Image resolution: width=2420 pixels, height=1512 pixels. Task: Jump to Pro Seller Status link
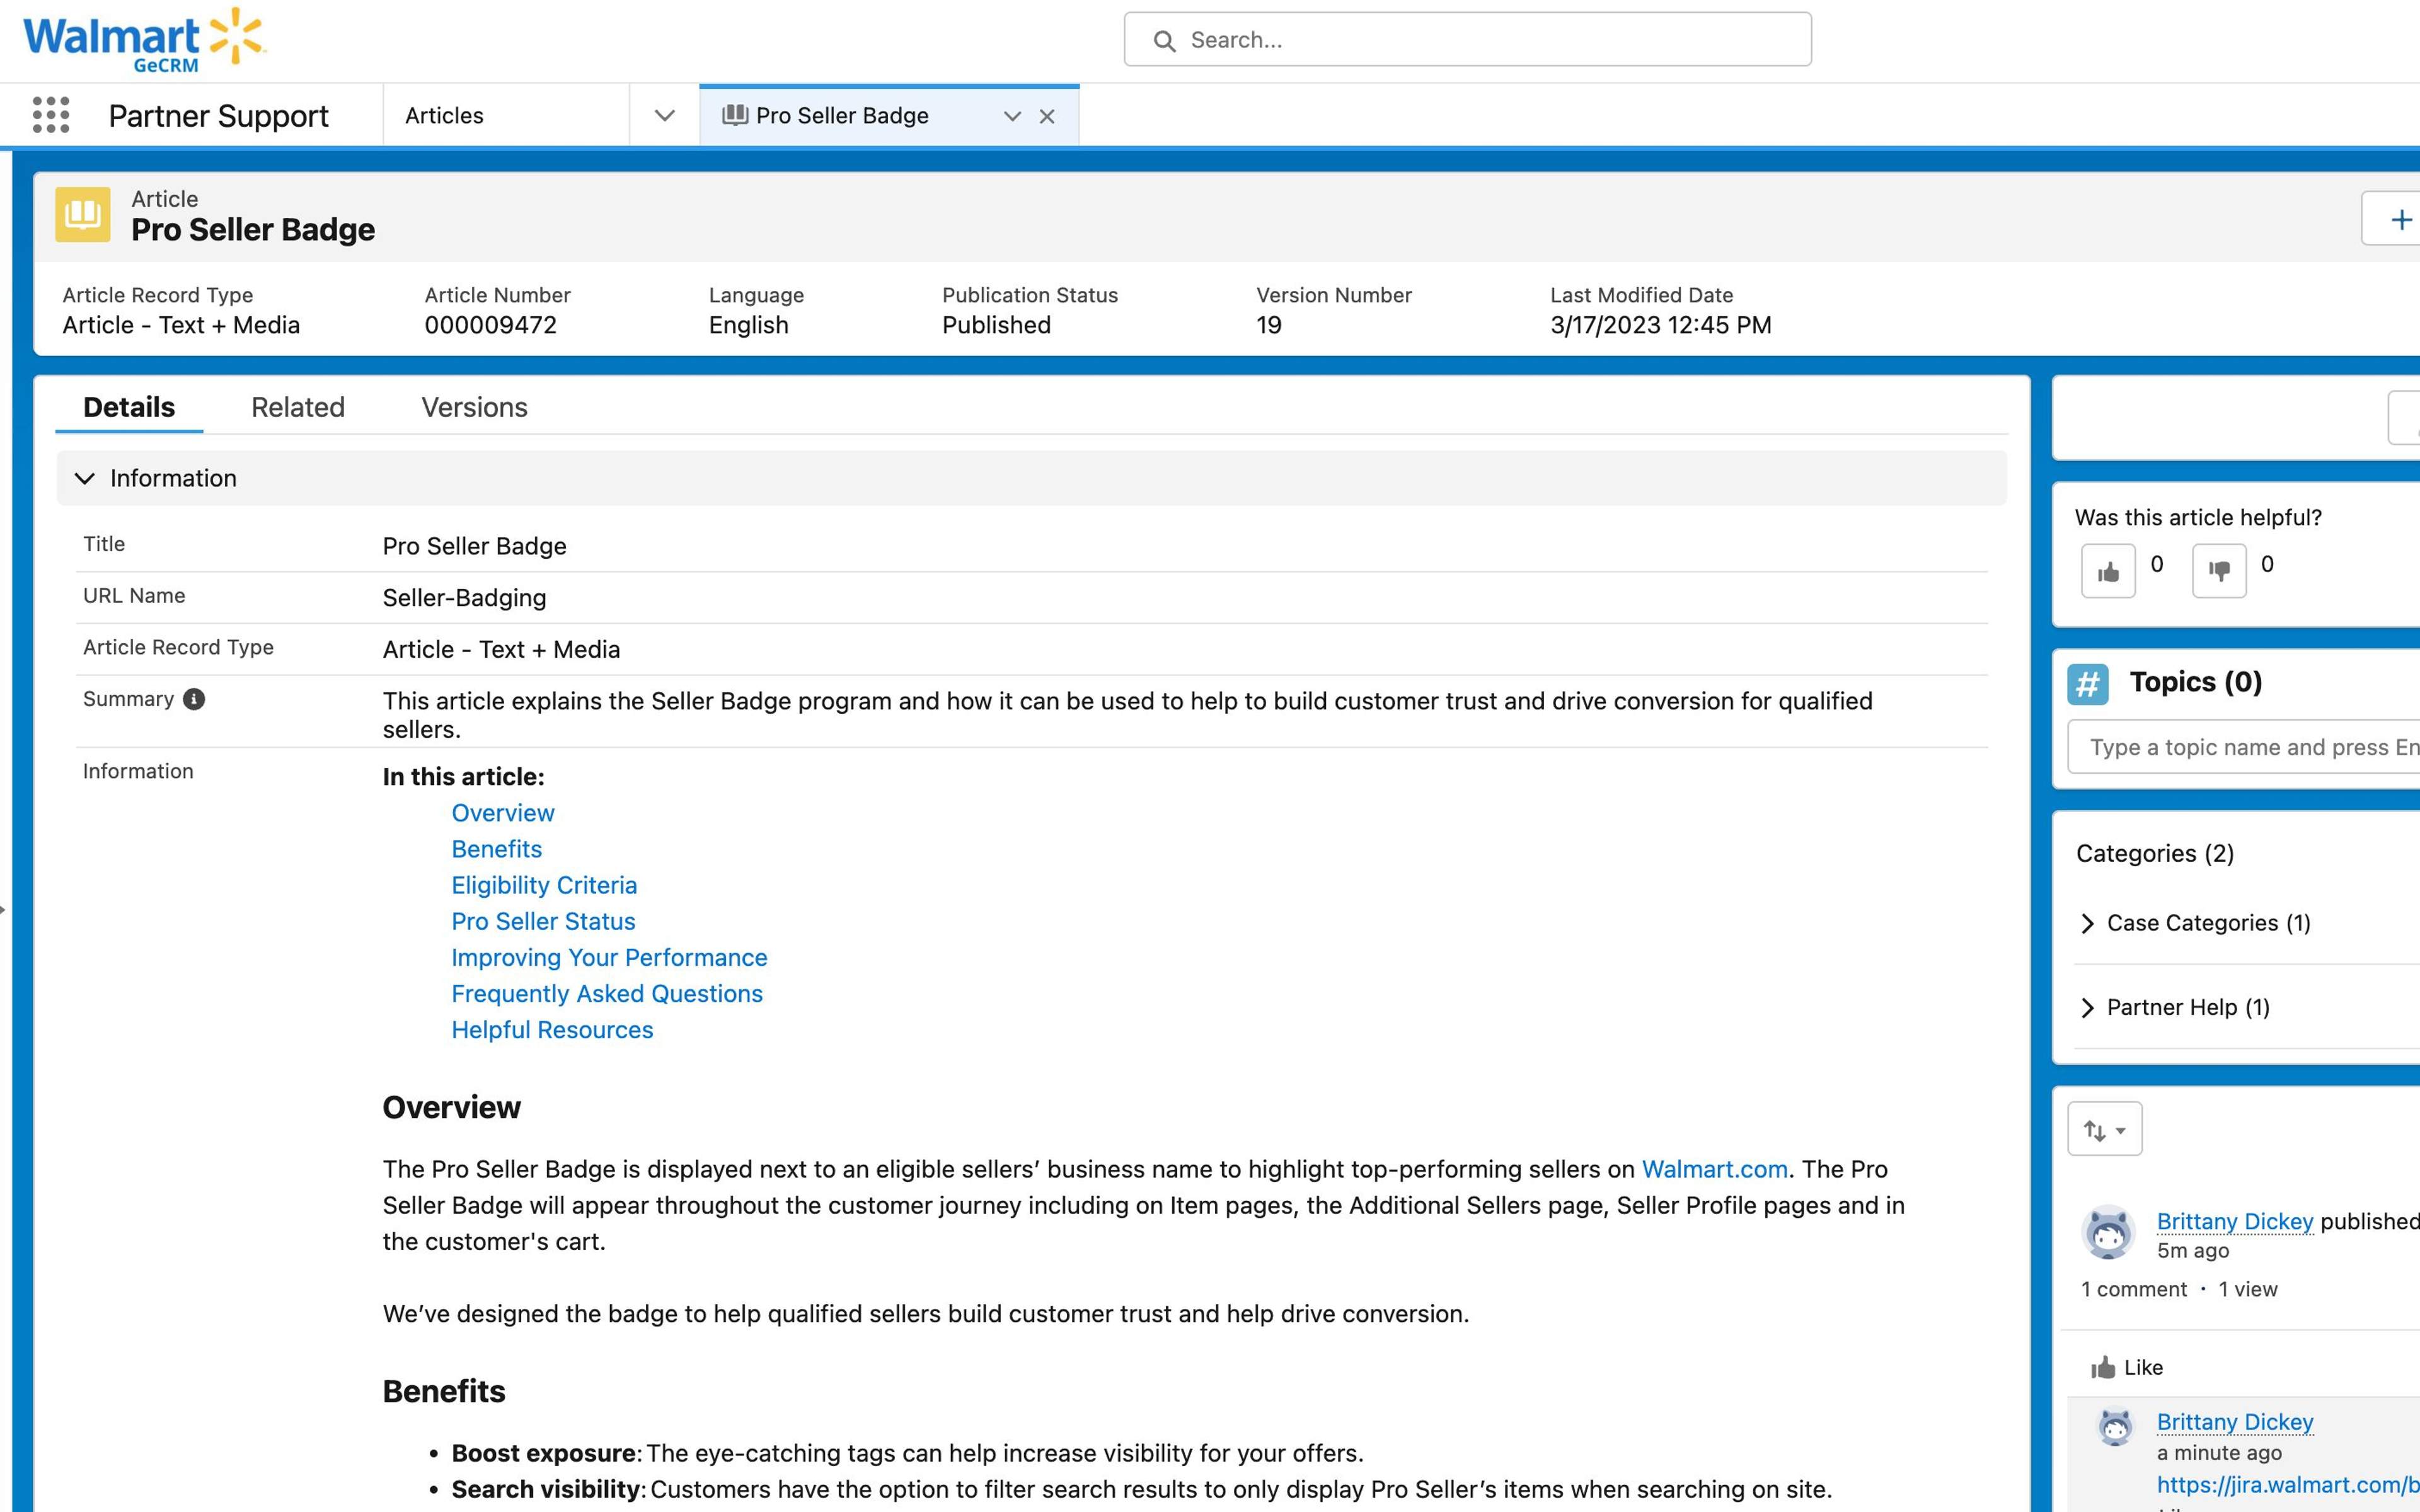click(543, 921)
